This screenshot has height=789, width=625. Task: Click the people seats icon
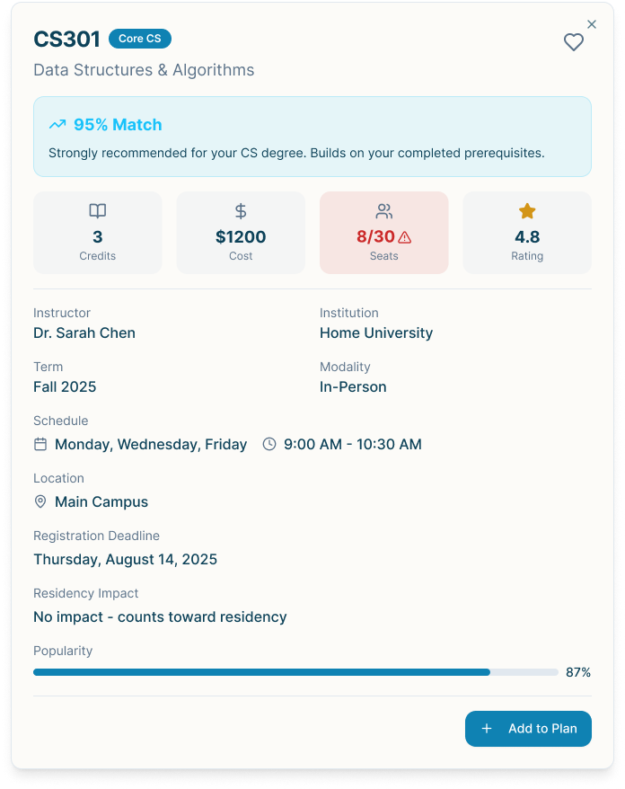(383, 211)
